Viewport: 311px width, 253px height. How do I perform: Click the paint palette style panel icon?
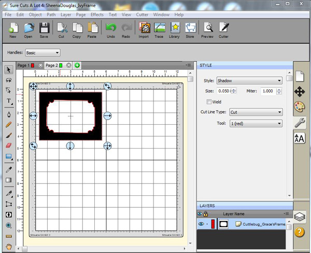[x=300, y=107]
